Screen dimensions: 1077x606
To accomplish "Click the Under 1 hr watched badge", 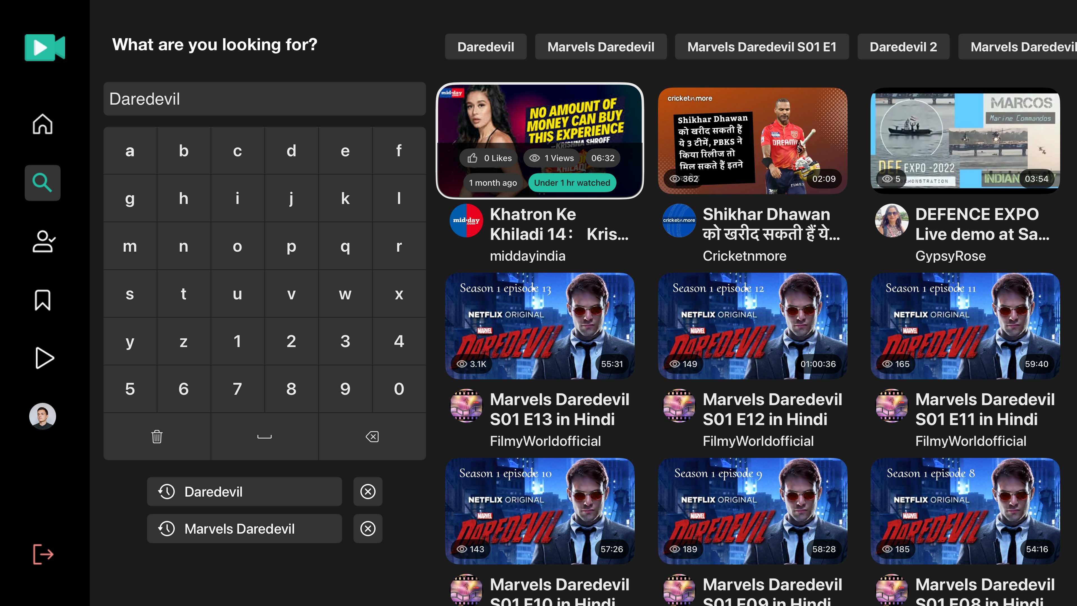I will click(x=572, y=183).
